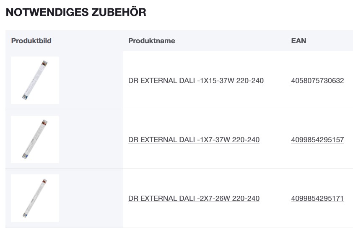This screenshot has height=236, width=353.
Task: Click the EAN column header
Action: pos(298,41)
